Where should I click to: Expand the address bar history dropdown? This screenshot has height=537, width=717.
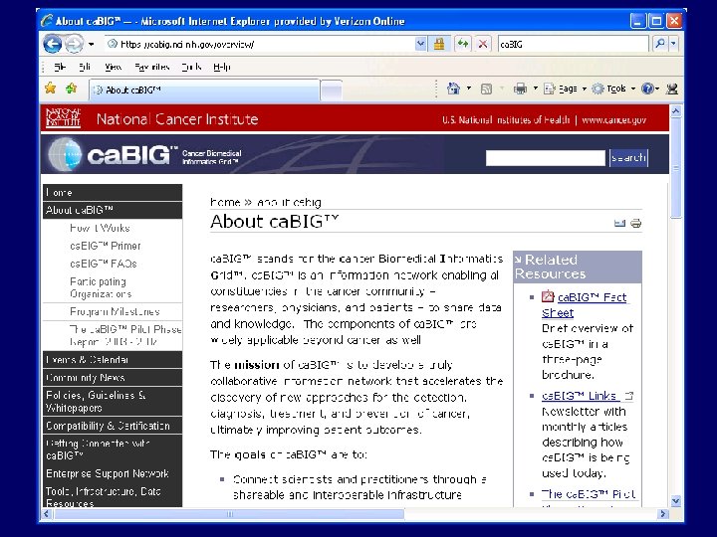420,45
